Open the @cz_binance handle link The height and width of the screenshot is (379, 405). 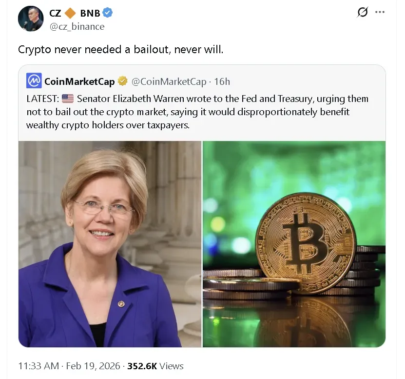click(x=77, y=27)
